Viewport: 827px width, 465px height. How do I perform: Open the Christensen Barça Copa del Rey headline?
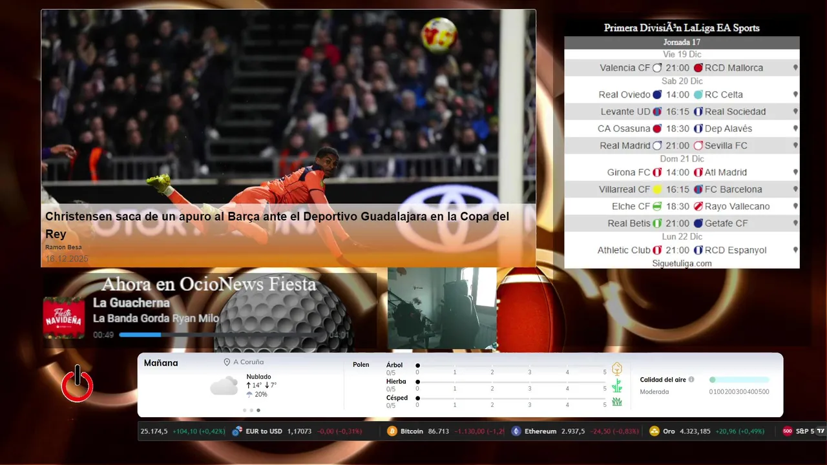tap(277, 225)
